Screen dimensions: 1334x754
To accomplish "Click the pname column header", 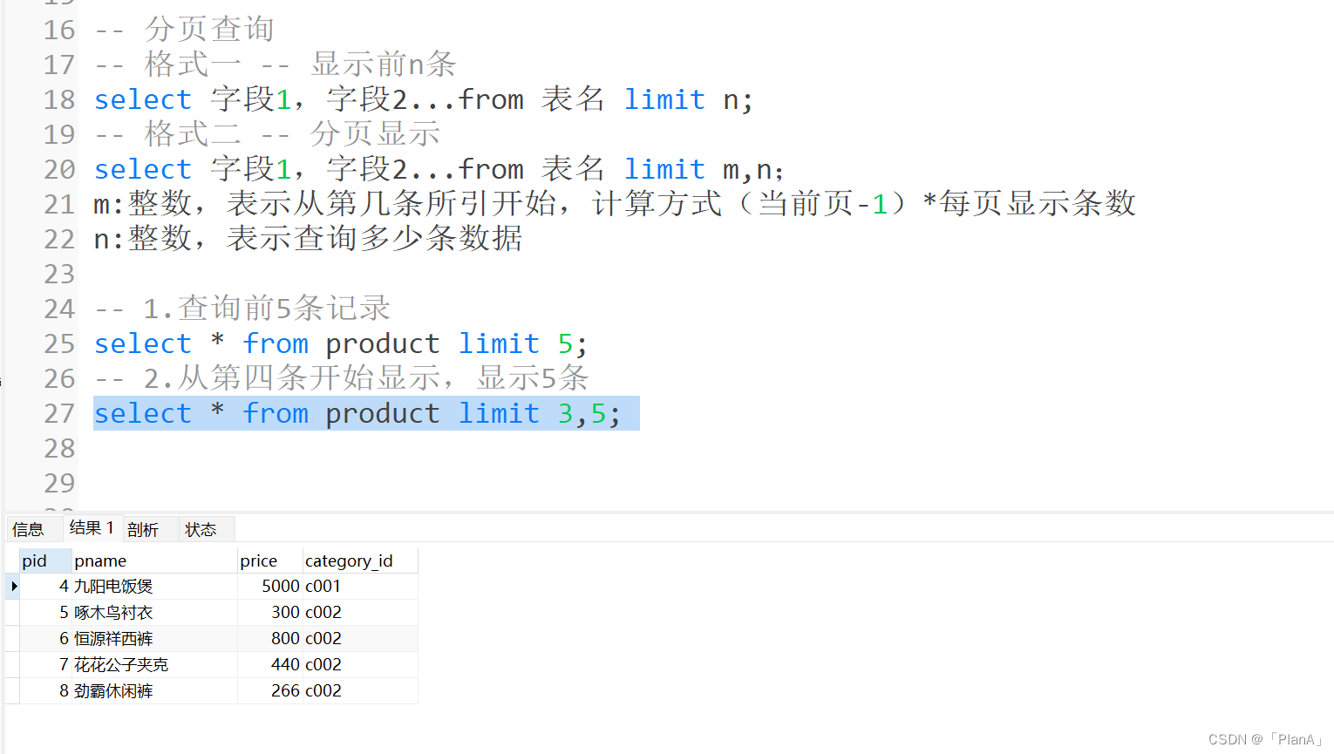I will pyautogui.click(x=100, y=560).
